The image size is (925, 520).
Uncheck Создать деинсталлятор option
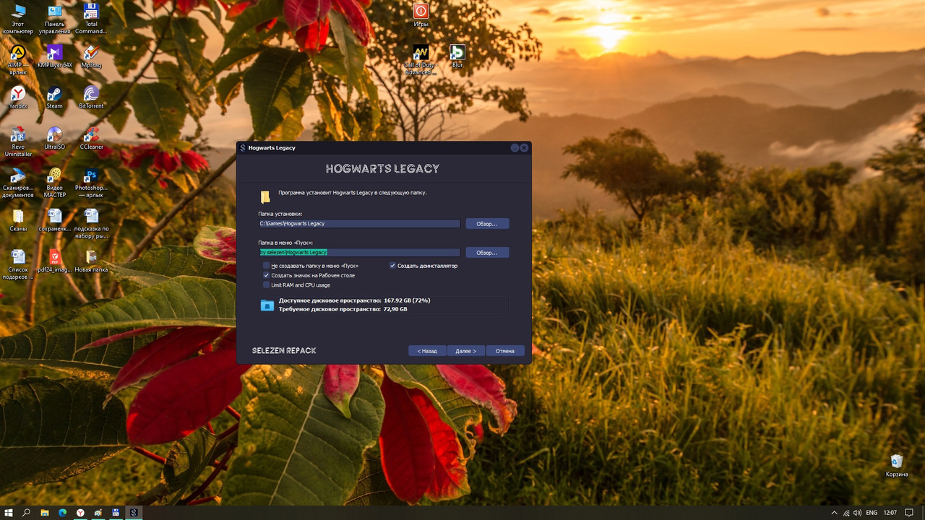(x=392, y=266)
